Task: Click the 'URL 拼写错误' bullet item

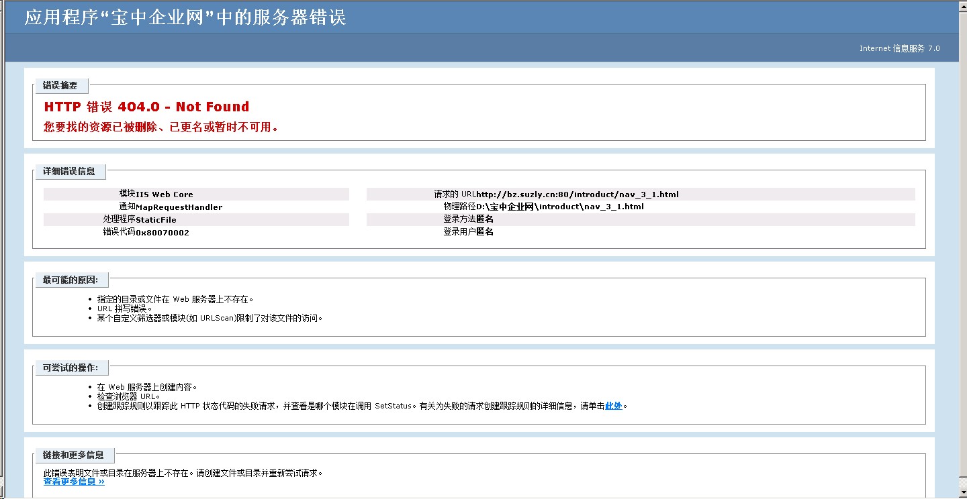Action: [x=124, y=309]
